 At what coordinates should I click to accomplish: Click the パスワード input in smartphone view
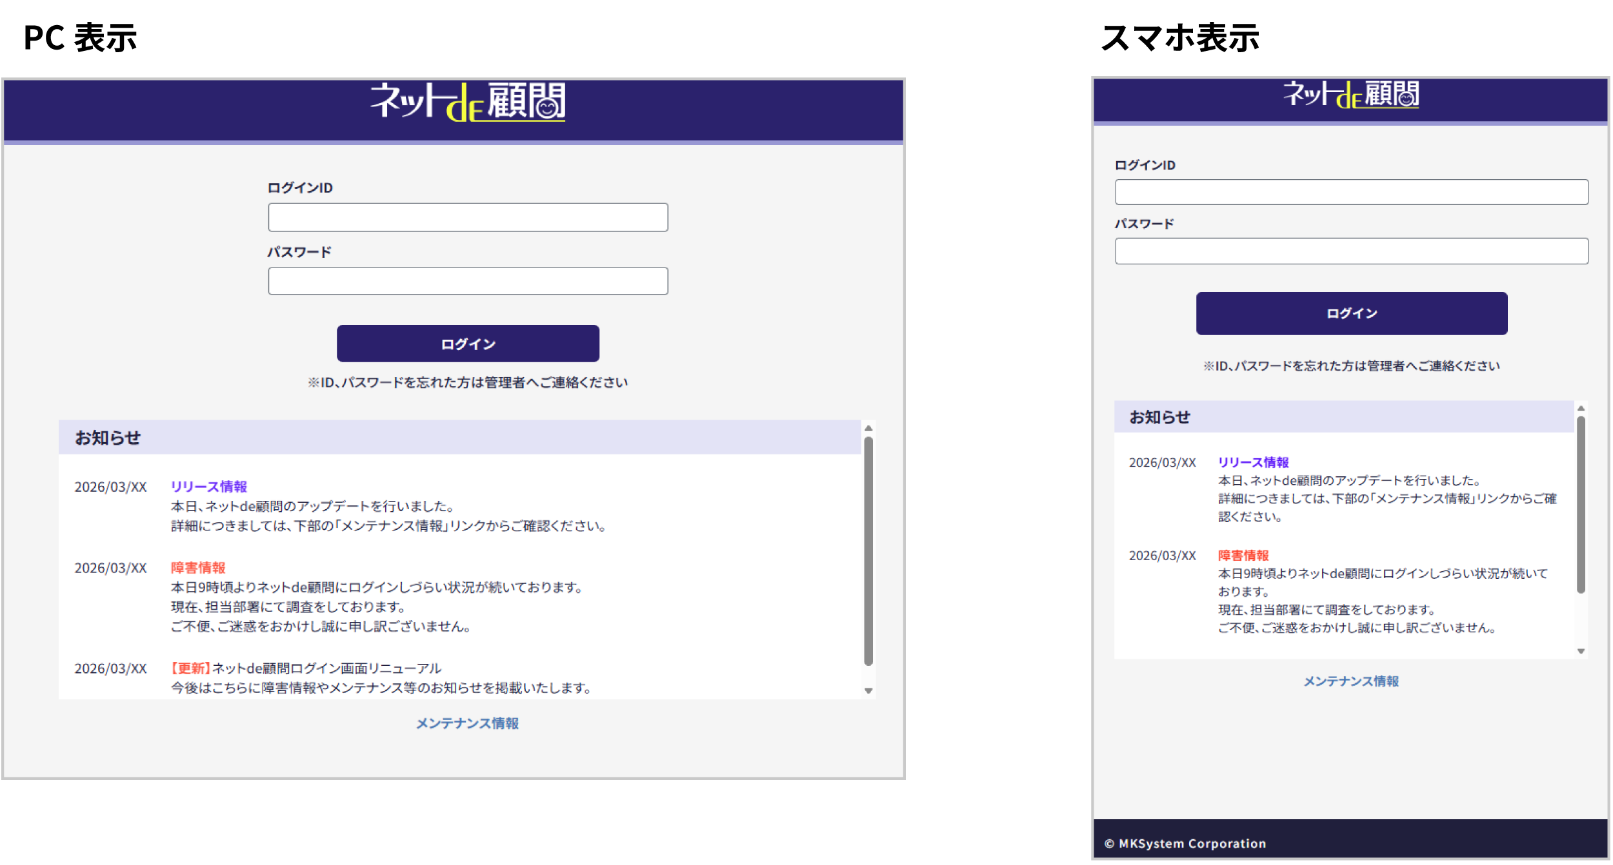coord(1351,251)
